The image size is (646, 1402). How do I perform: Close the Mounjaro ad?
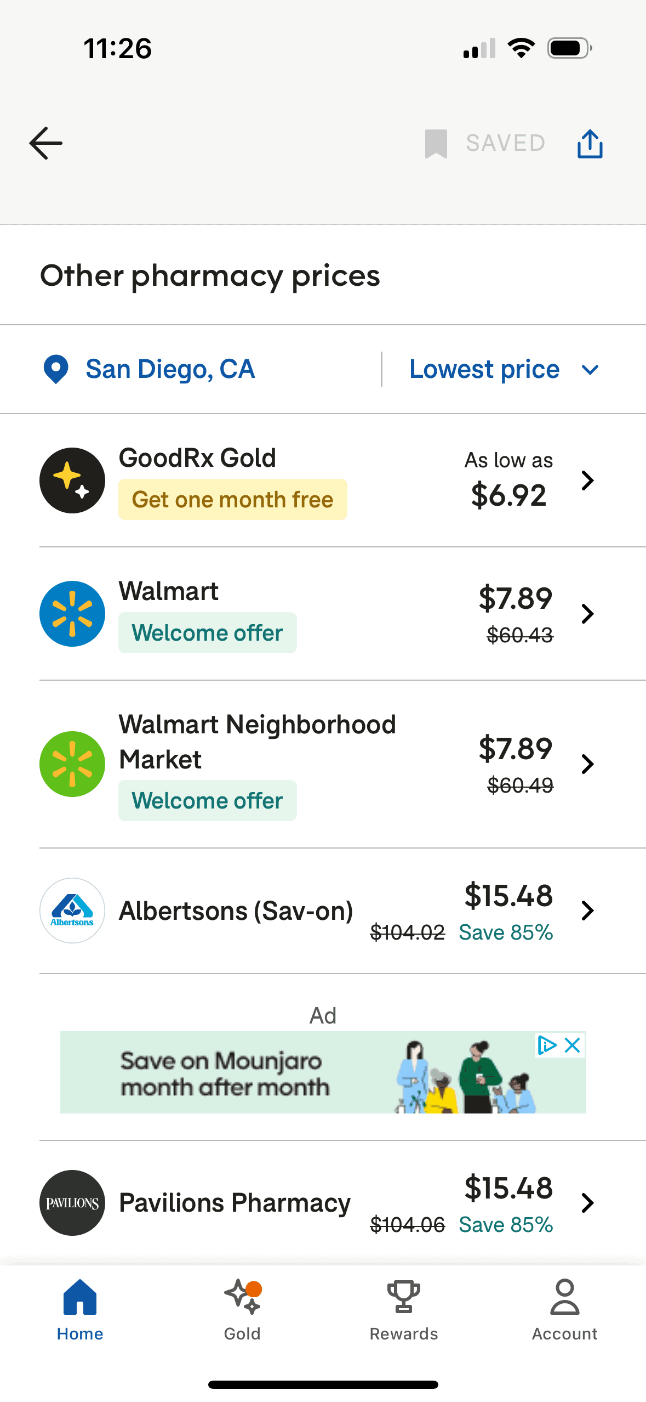click(573, 1045)
